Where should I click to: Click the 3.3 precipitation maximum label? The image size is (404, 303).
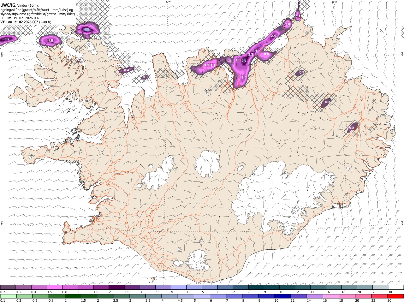244,60
